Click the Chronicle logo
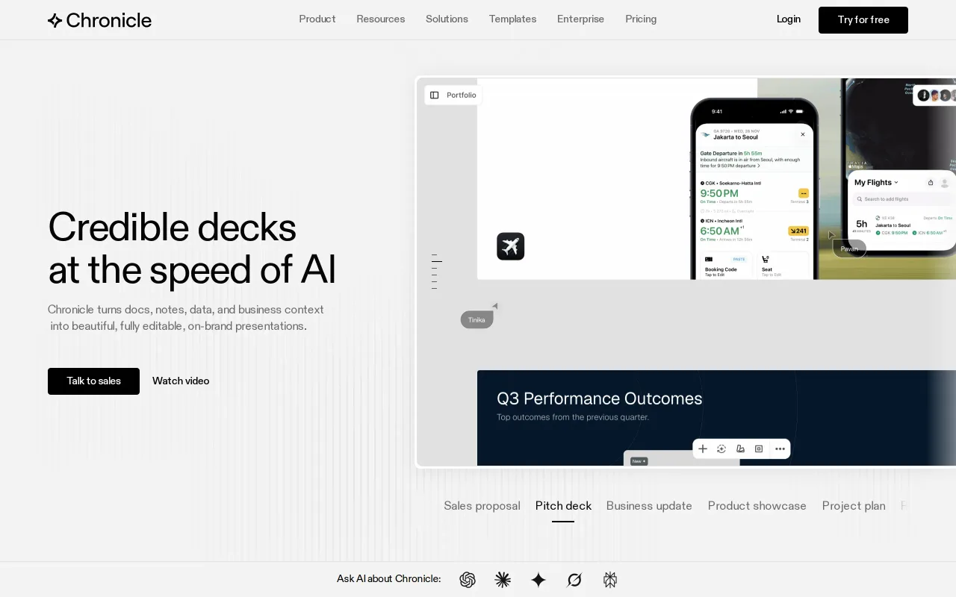The height and width of the screenshot is (597, 956). (x=99, y=20)
